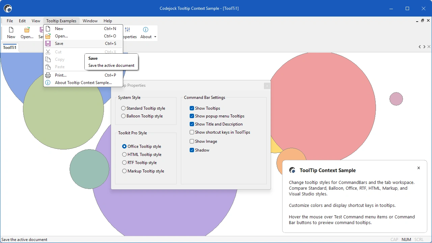Click the CAP indicator in status bar

click(394, 240)
